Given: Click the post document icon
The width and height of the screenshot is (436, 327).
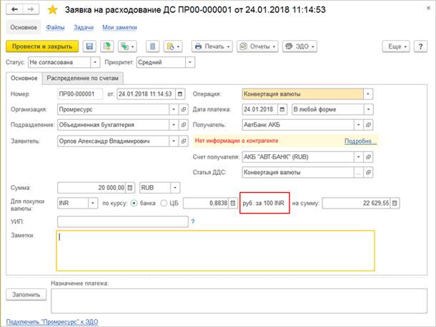Looking at the screenshot, I should pos(106,46).
